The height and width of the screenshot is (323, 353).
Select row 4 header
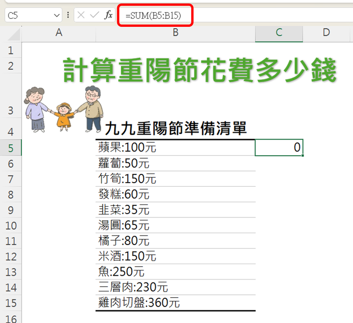[10, 129]
